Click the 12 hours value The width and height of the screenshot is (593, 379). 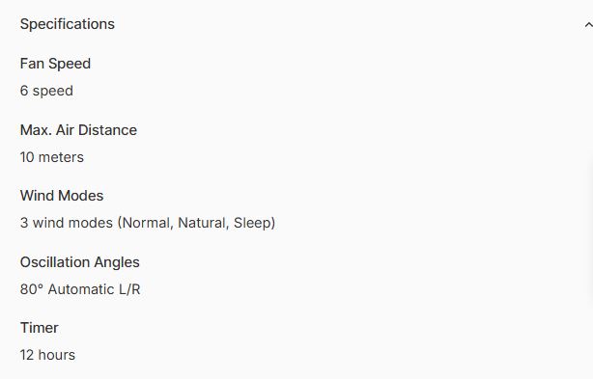pyautogui.click(x=47, y=355)
